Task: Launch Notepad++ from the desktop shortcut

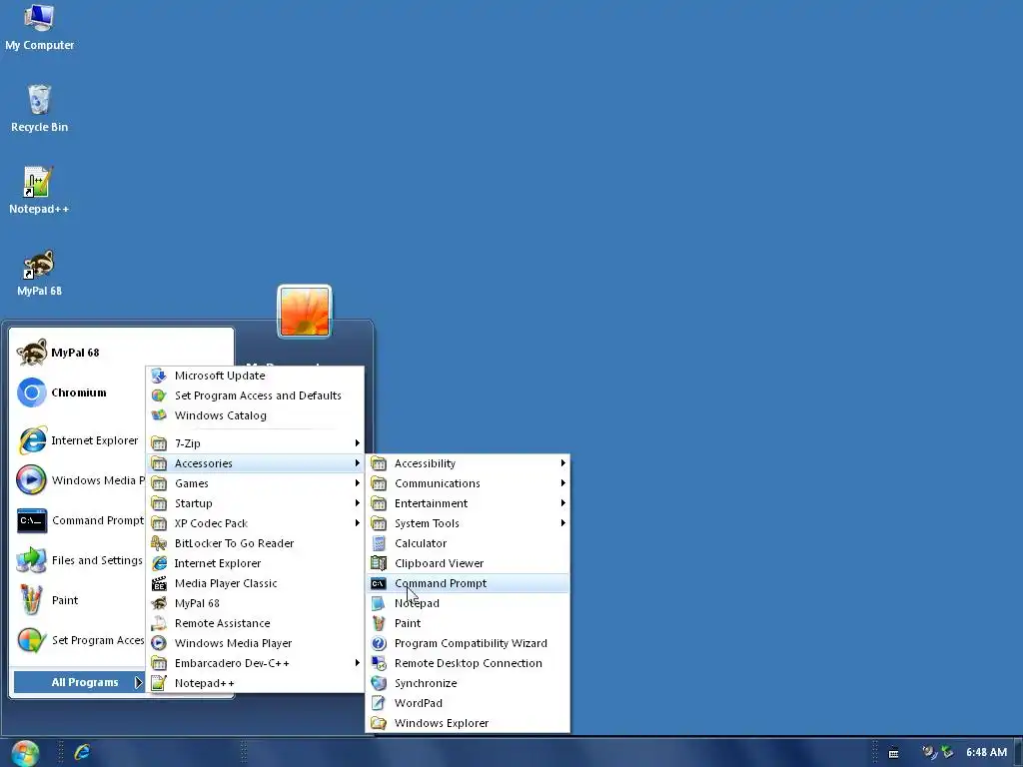Action: [39, 191]
